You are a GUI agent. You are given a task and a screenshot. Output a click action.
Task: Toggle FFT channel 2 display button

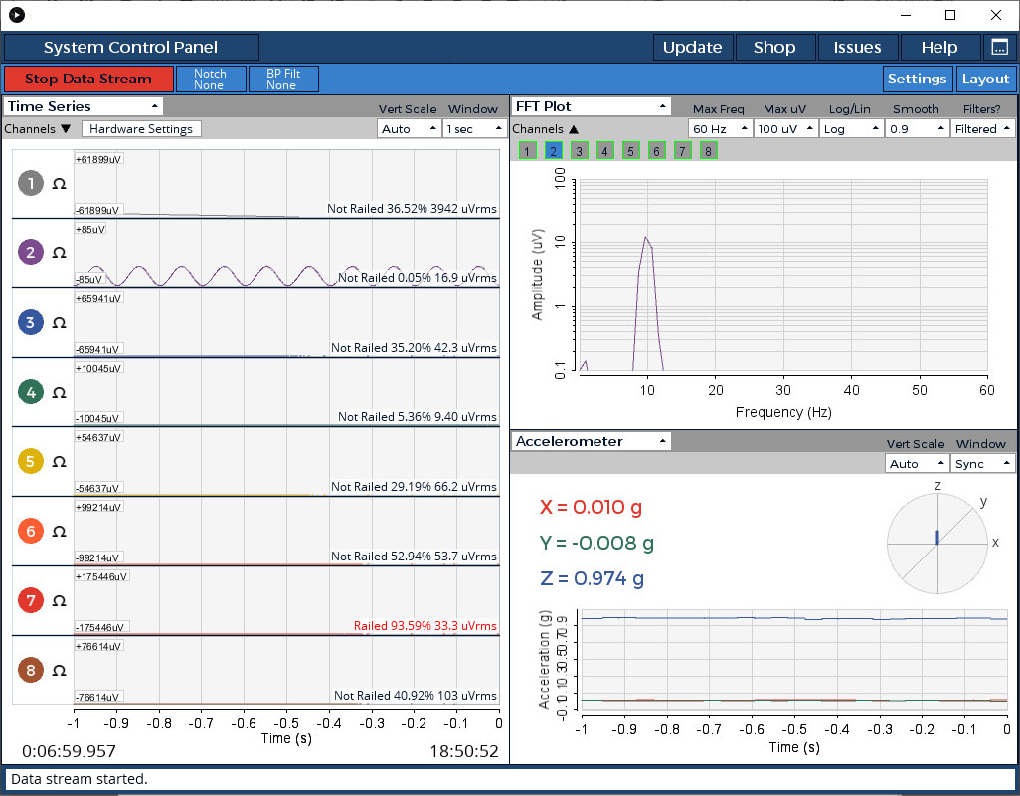tap(554, 151)
